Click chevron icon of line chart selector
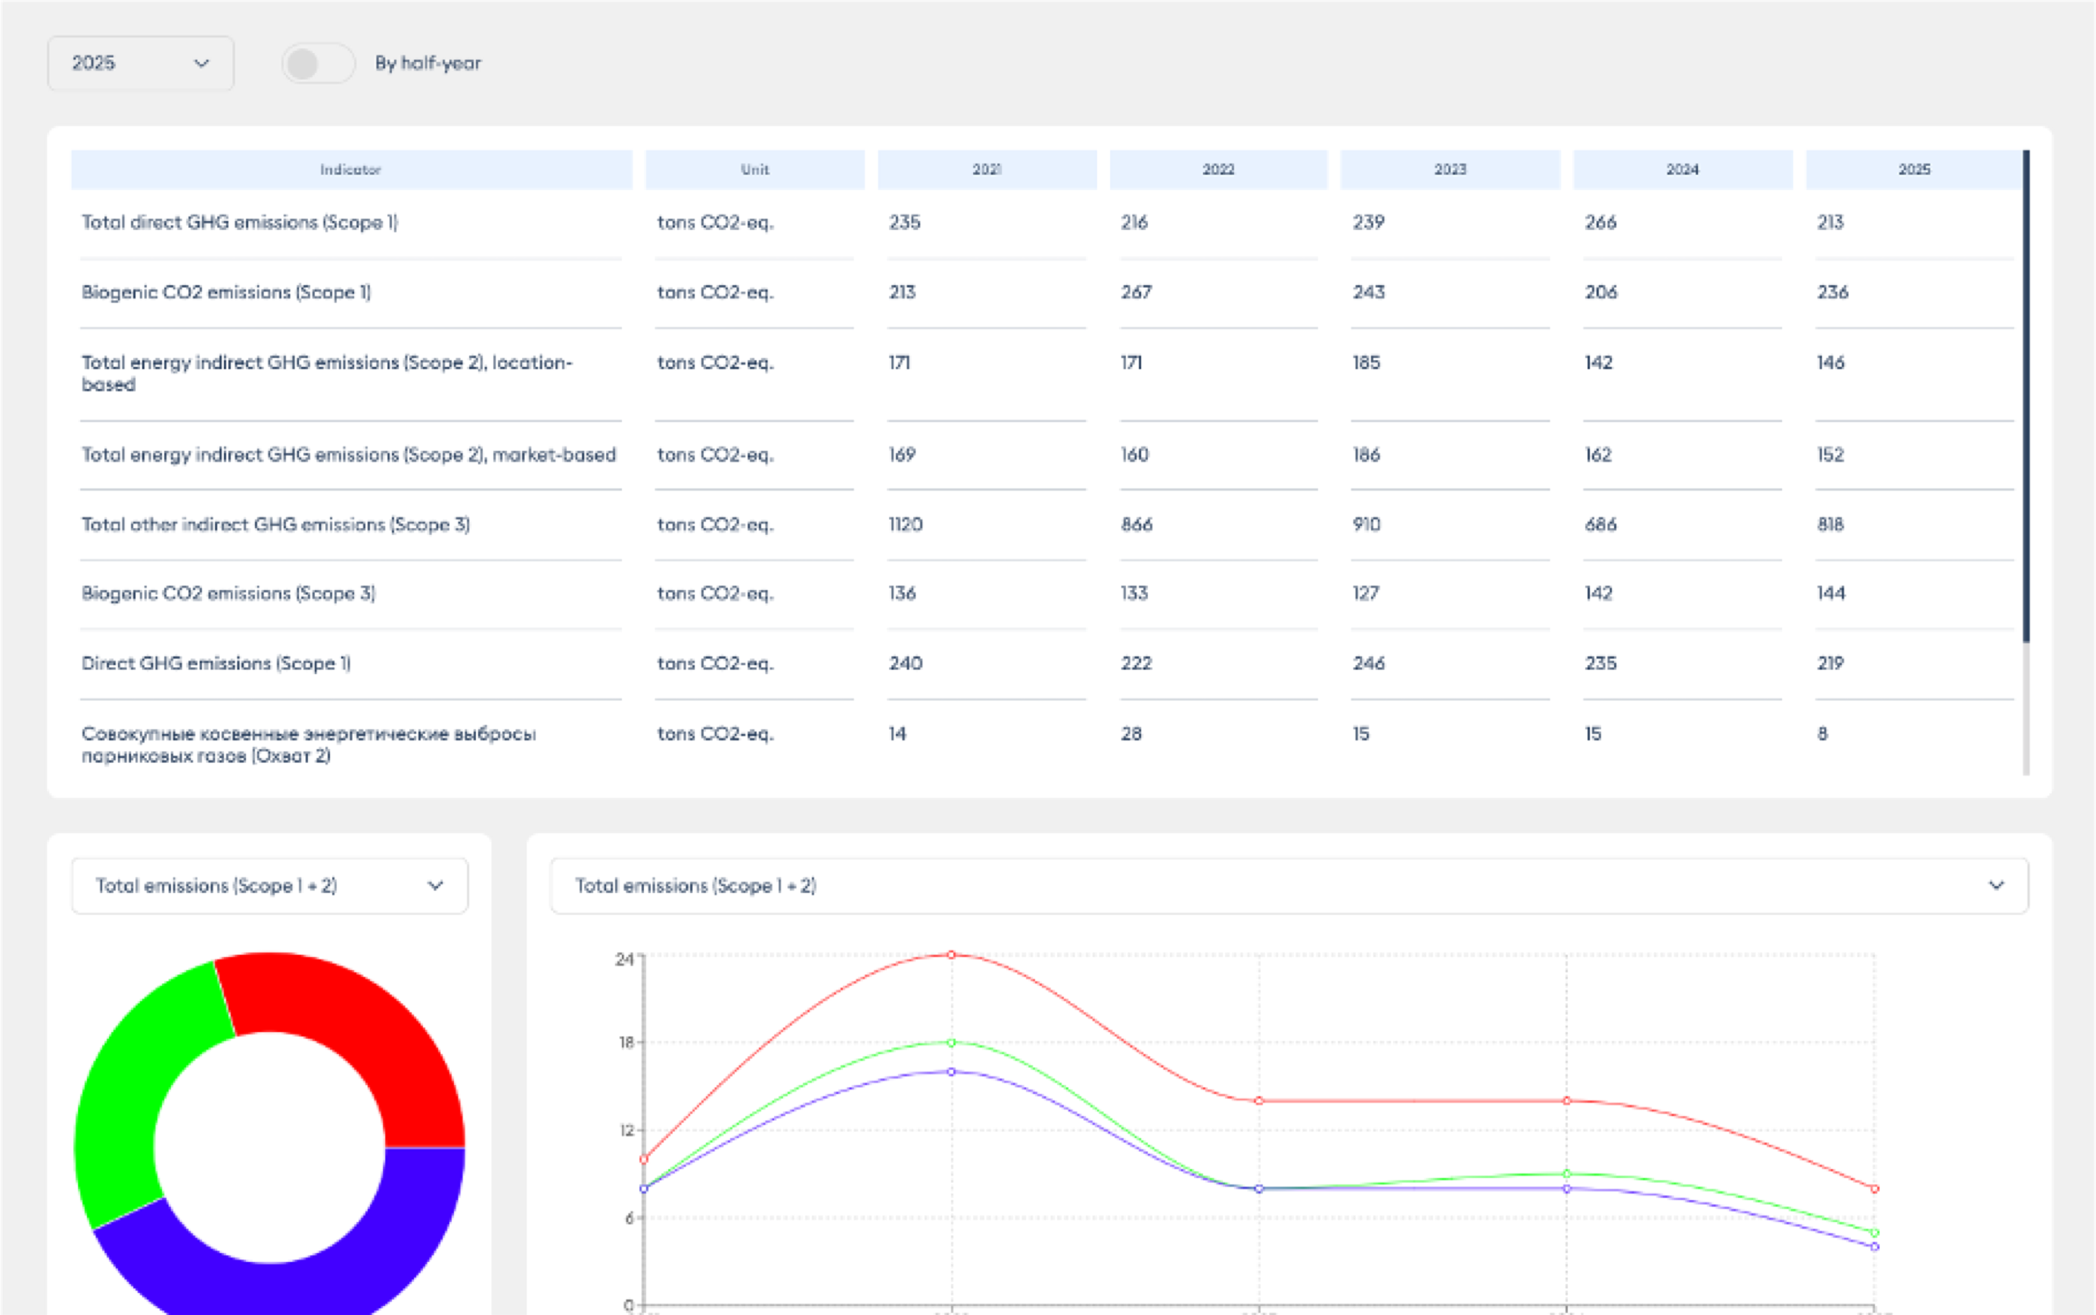This screenshot has height=1315, width=2096. pyautogui.click(x=1996, y=885)
